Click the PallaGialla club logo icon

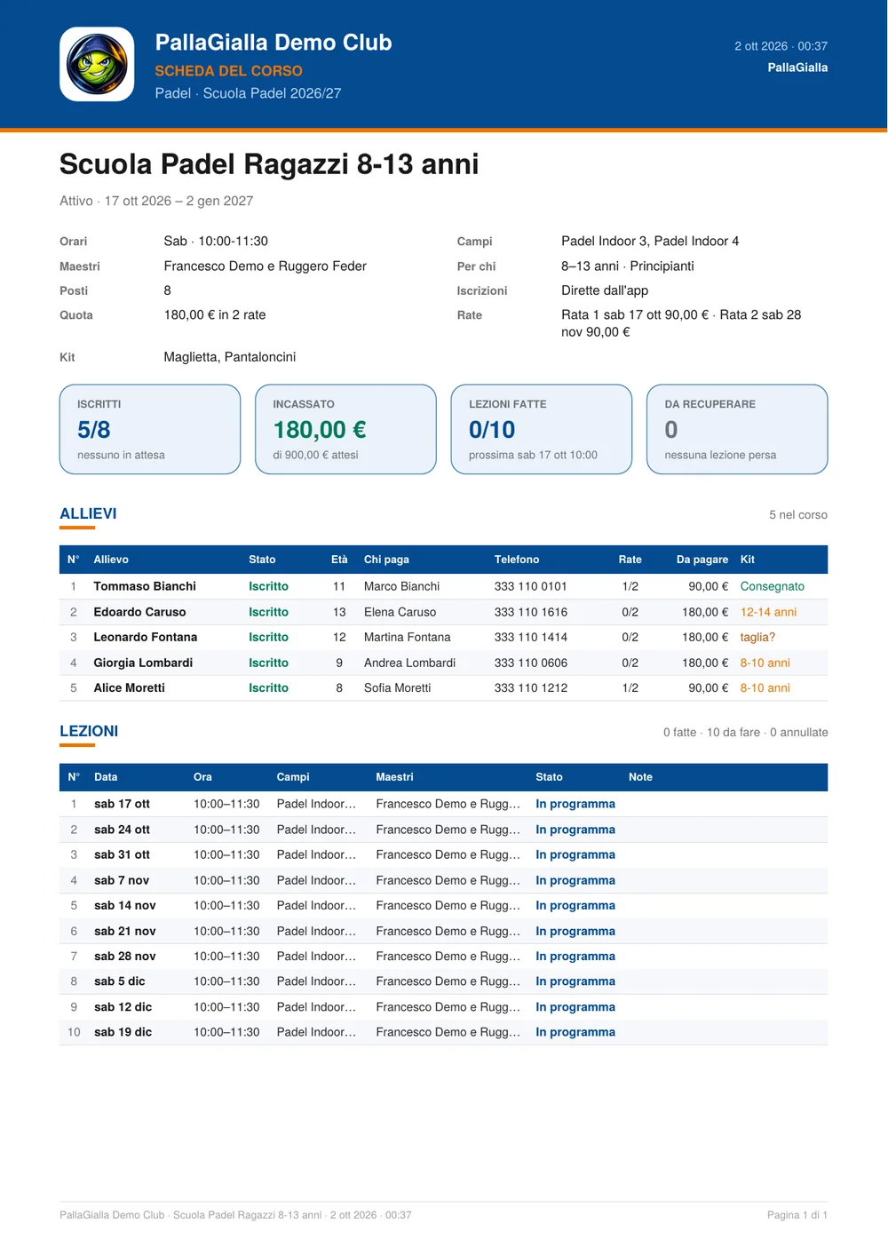[97, 64]
